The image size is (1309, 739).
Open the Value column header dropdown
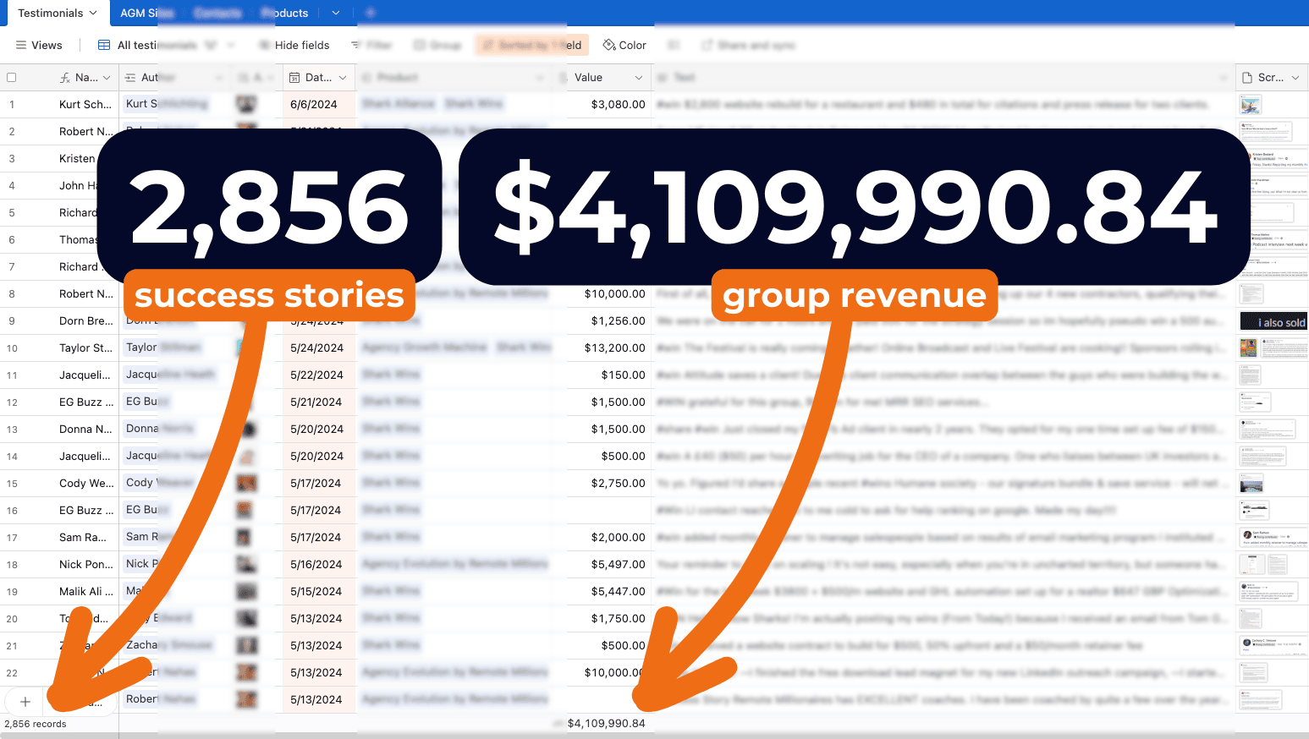[x=639, y=78]
